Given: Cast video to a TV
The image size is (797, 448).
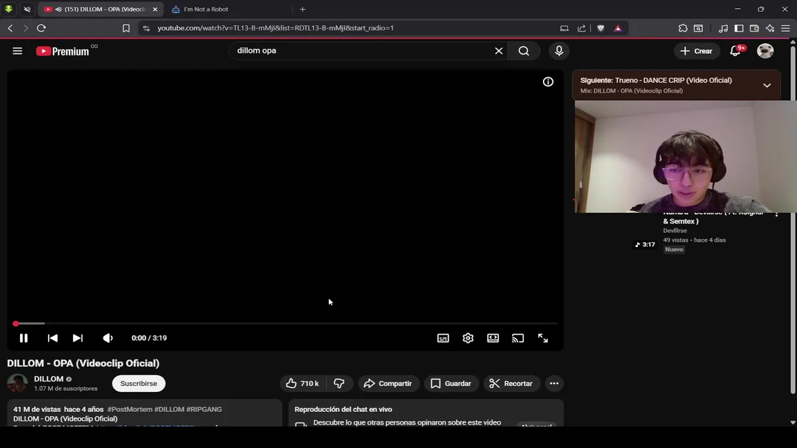Looking at the screenshot, I should click(517, 338).
